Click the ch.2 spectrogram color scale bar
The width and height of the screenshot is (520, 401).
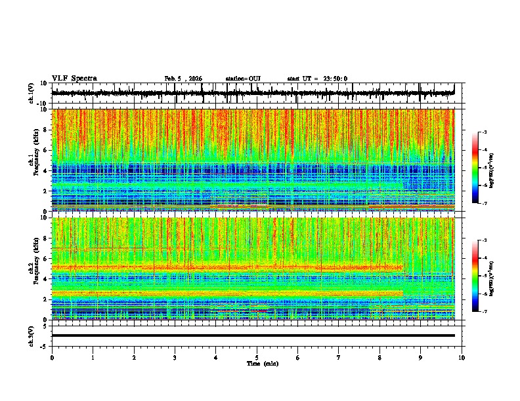coord(475,276)
